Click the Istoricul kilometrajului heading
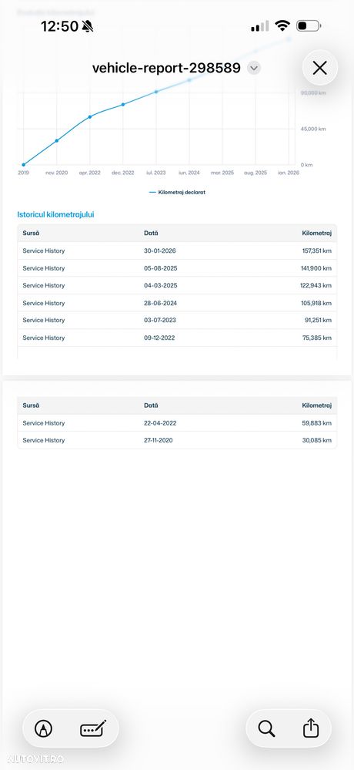 pyautogui.click(x=56, y=214)
